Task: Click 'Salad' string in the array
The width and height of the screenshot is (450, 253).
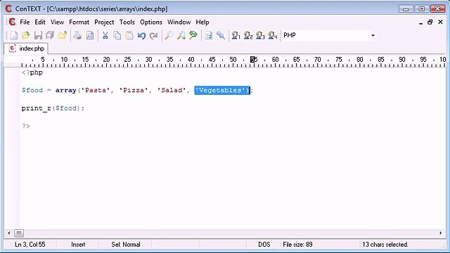Action: (x=172, y=91)
